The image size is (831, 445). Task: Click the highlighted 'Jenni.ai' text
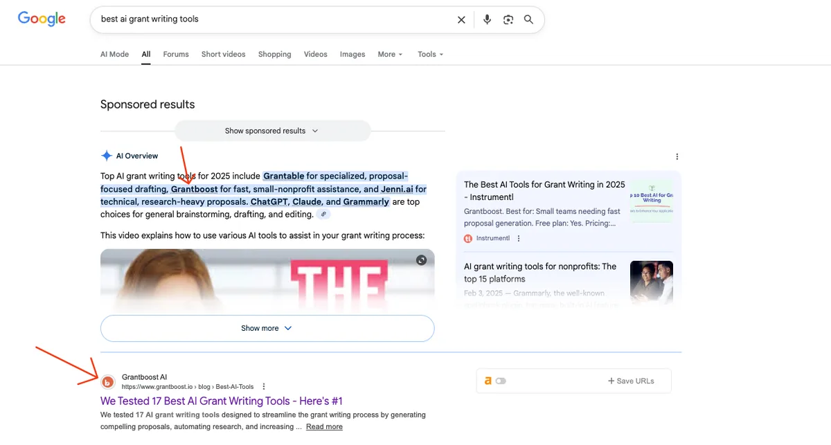tap(395, 189)
